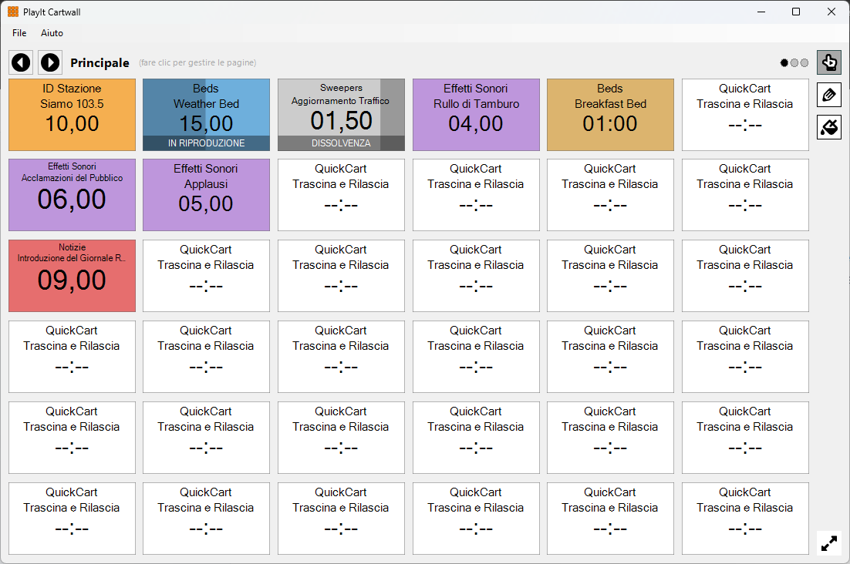Select the second page indicator dot

pyautogui.click(x=794, y=62)
